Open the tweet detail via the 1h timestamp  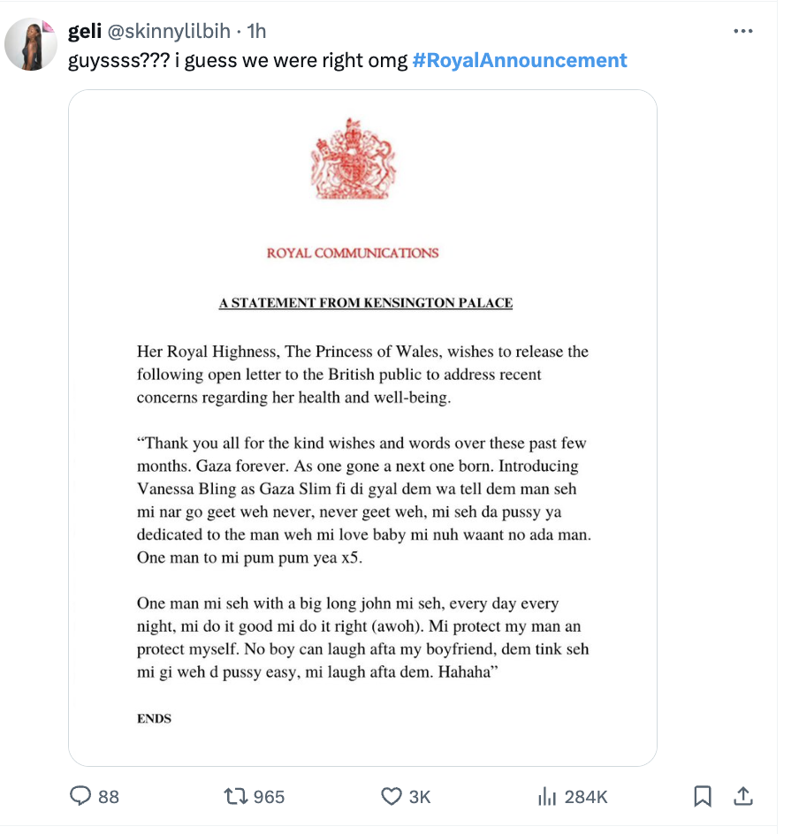[x=256, y=29]
